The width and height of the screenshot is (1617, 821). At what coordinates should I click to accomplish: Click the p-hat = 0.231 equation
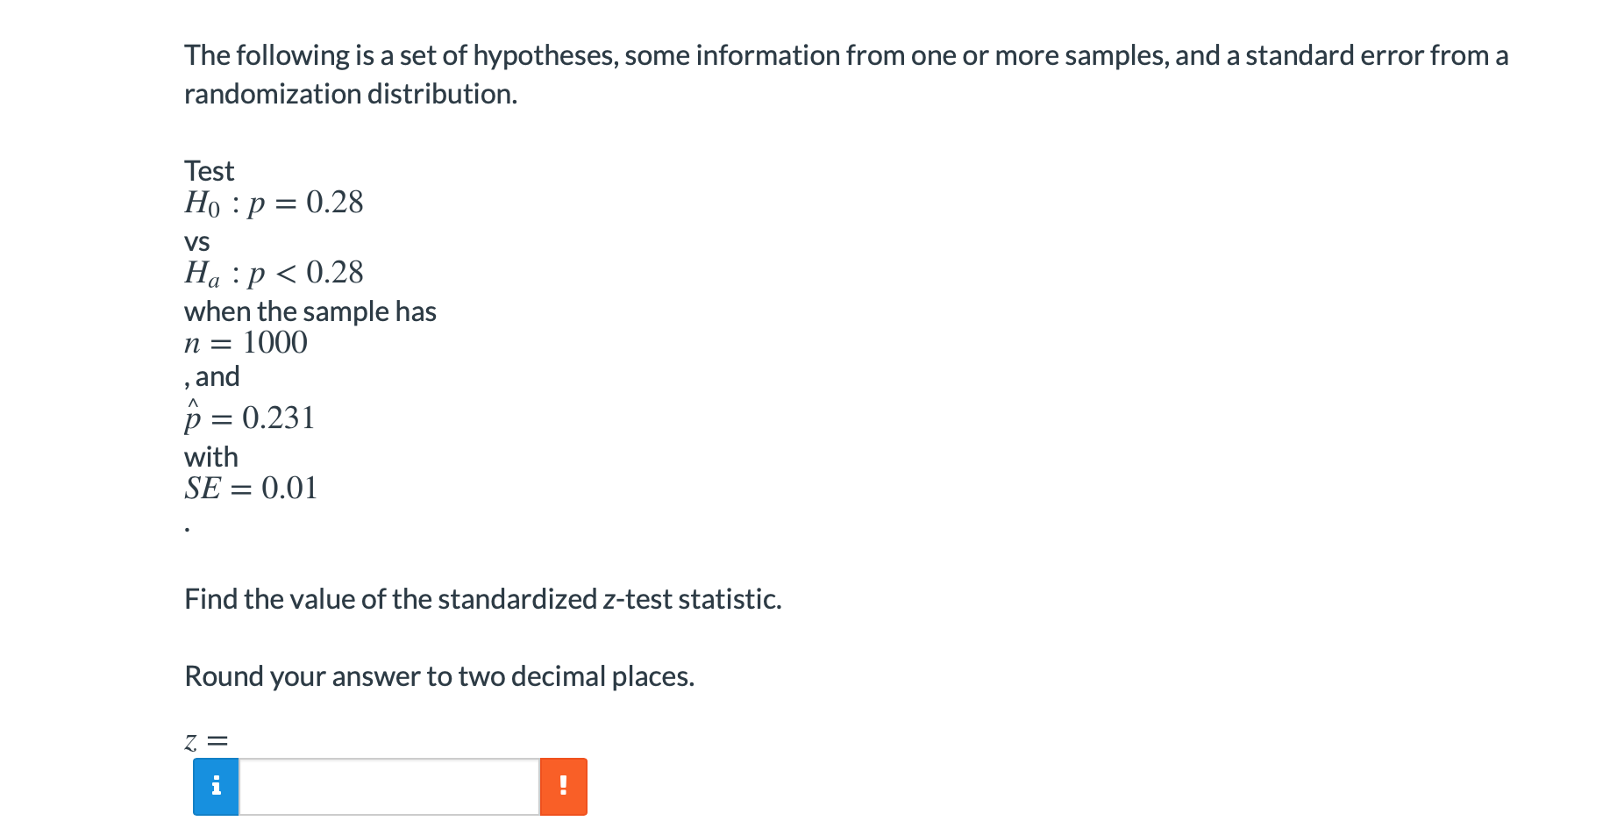249,418
